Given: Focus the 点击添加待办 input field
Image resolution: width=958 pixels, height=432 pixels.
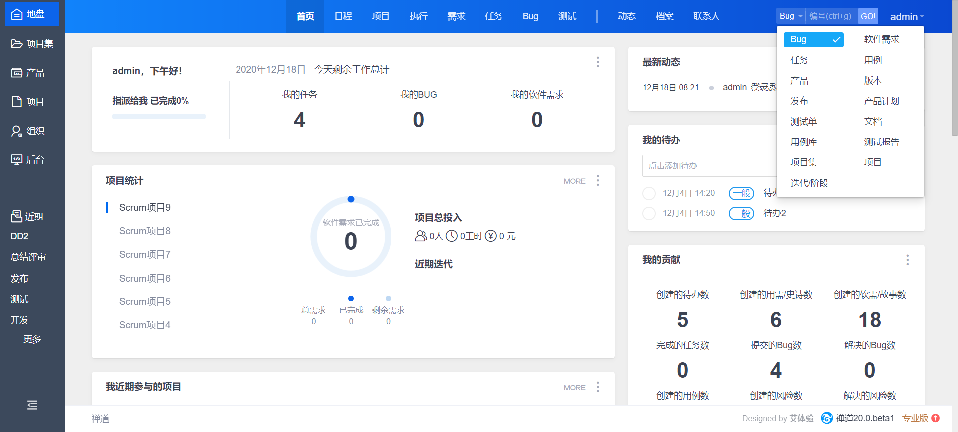Looking at the screenshot, I should (710, 166).
